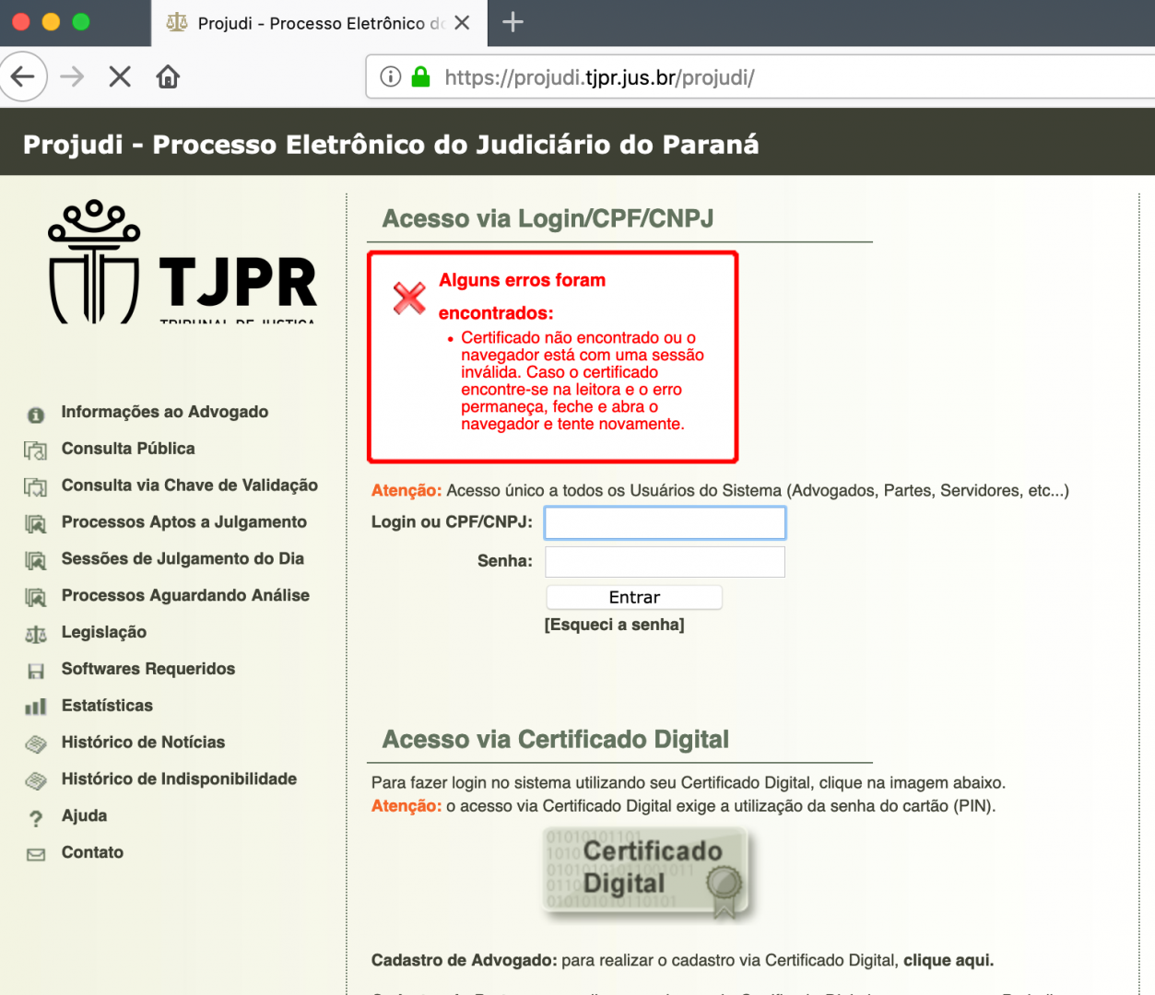This screenshot has height=995, width=1155.
Task: Click the info icon beside Informações ao Advogado
Action: (36, 415)
